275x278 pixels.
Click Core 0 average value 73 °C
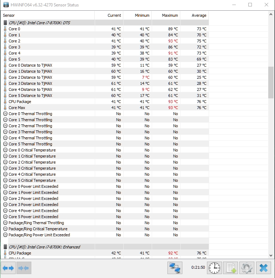pyautogui.click(x=202, y=29)
